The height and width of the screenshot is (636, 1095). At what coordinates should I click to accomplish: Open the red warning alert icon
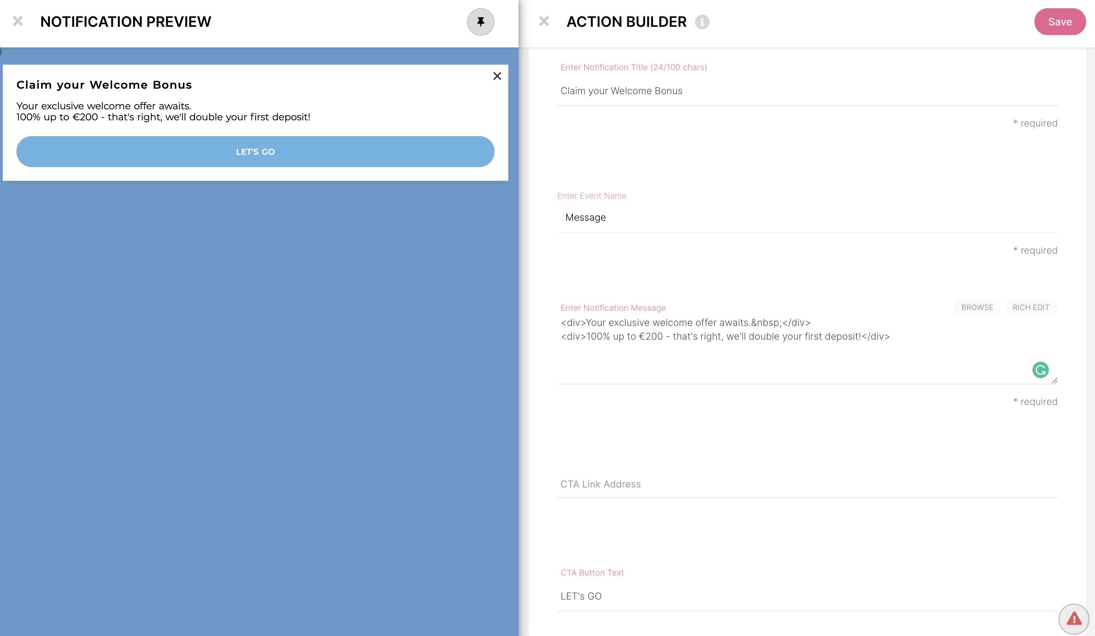[1074, 618]
